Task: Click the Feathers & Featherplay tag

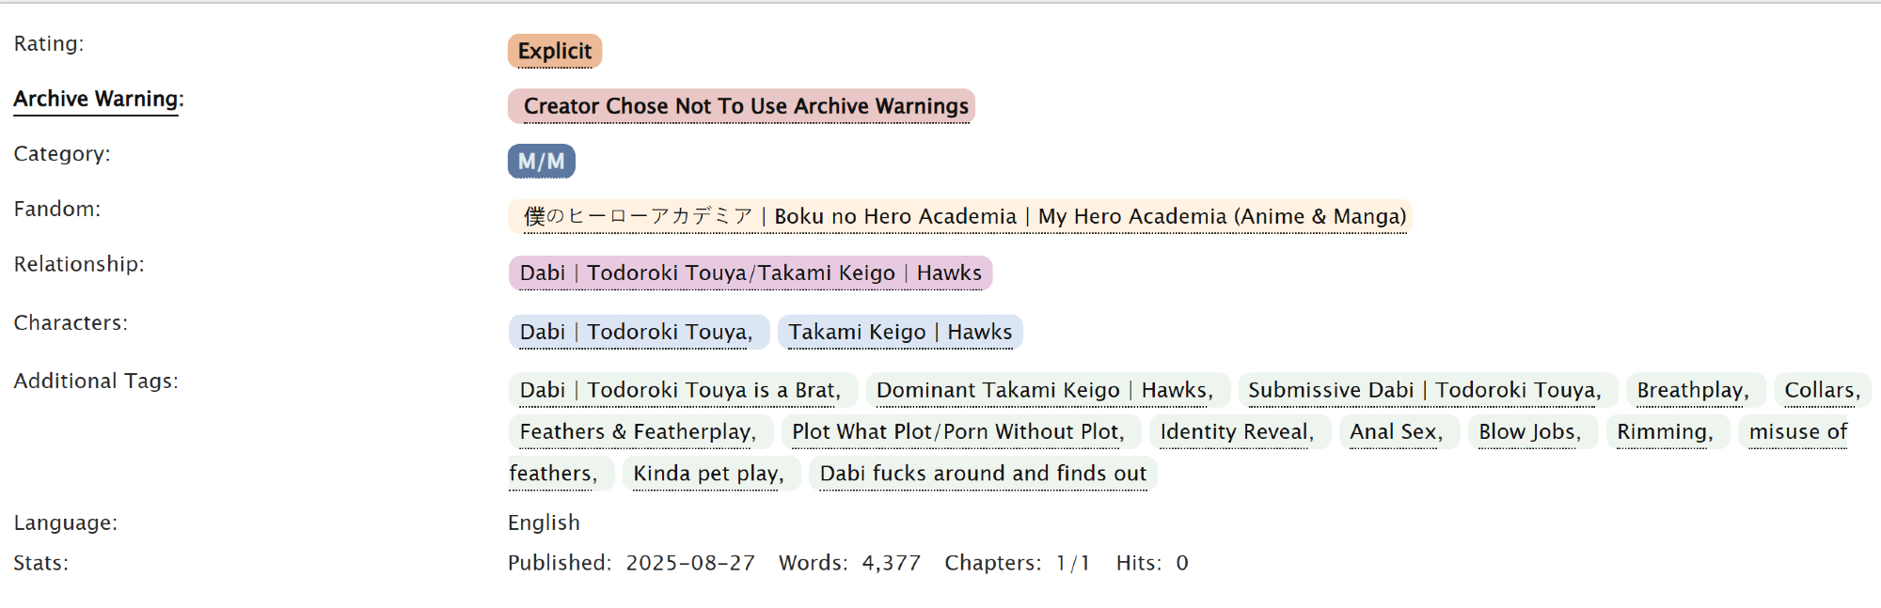Action: click(x=637, y=432)
